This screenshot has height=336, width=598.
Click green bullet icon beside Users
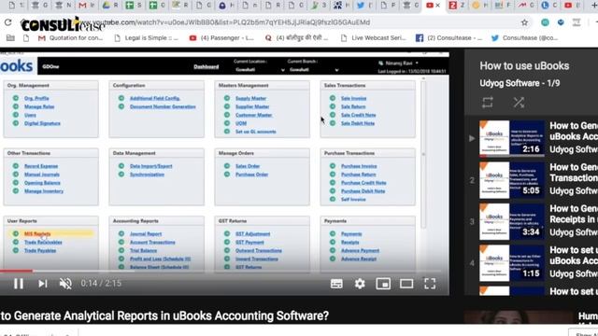point(16,115)
